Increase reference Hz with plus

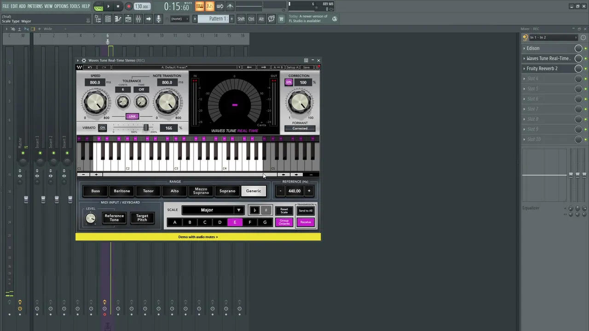309,191
